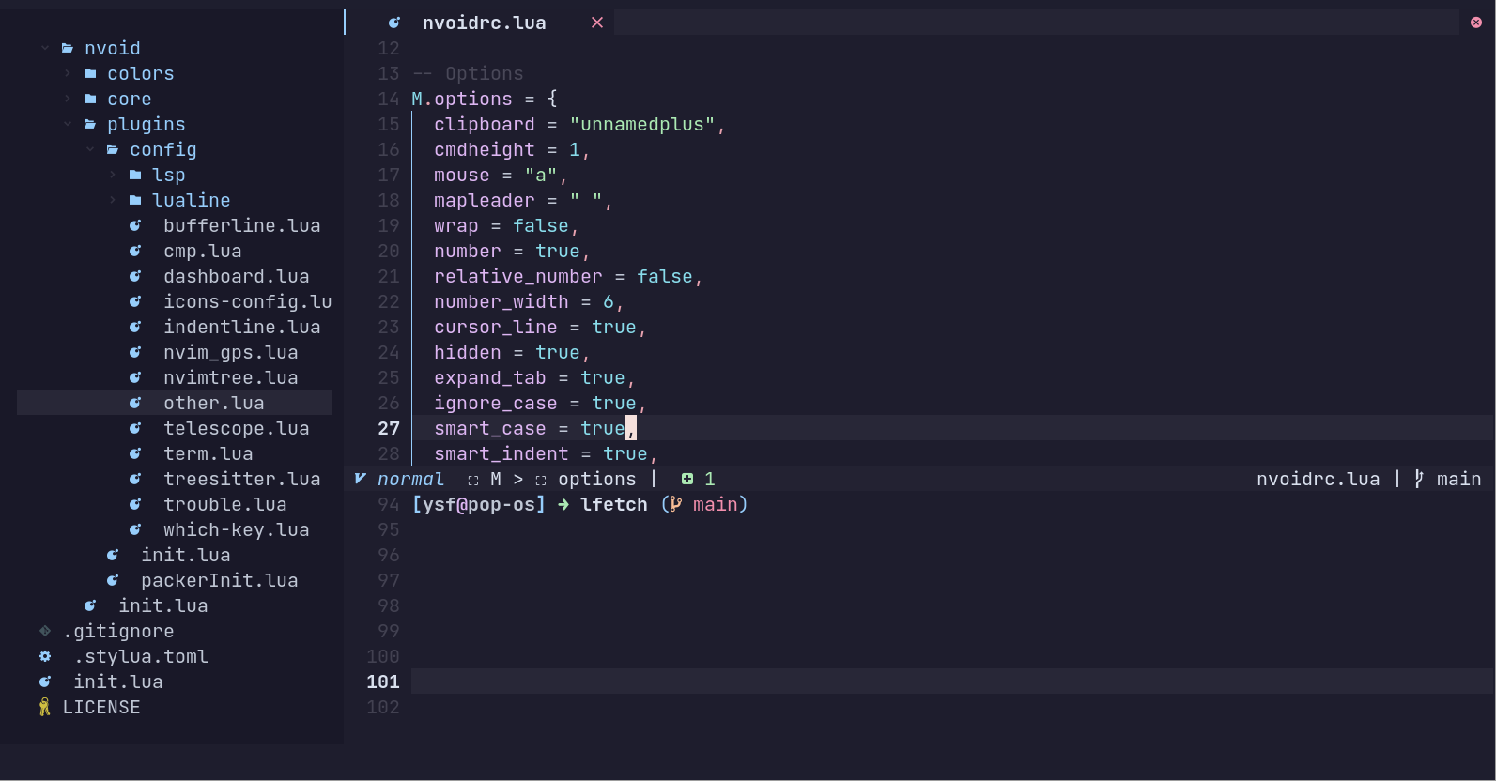Screen dimensions: 1496x781
Task: Click the config open-folder icon
Action: point(113,149)
